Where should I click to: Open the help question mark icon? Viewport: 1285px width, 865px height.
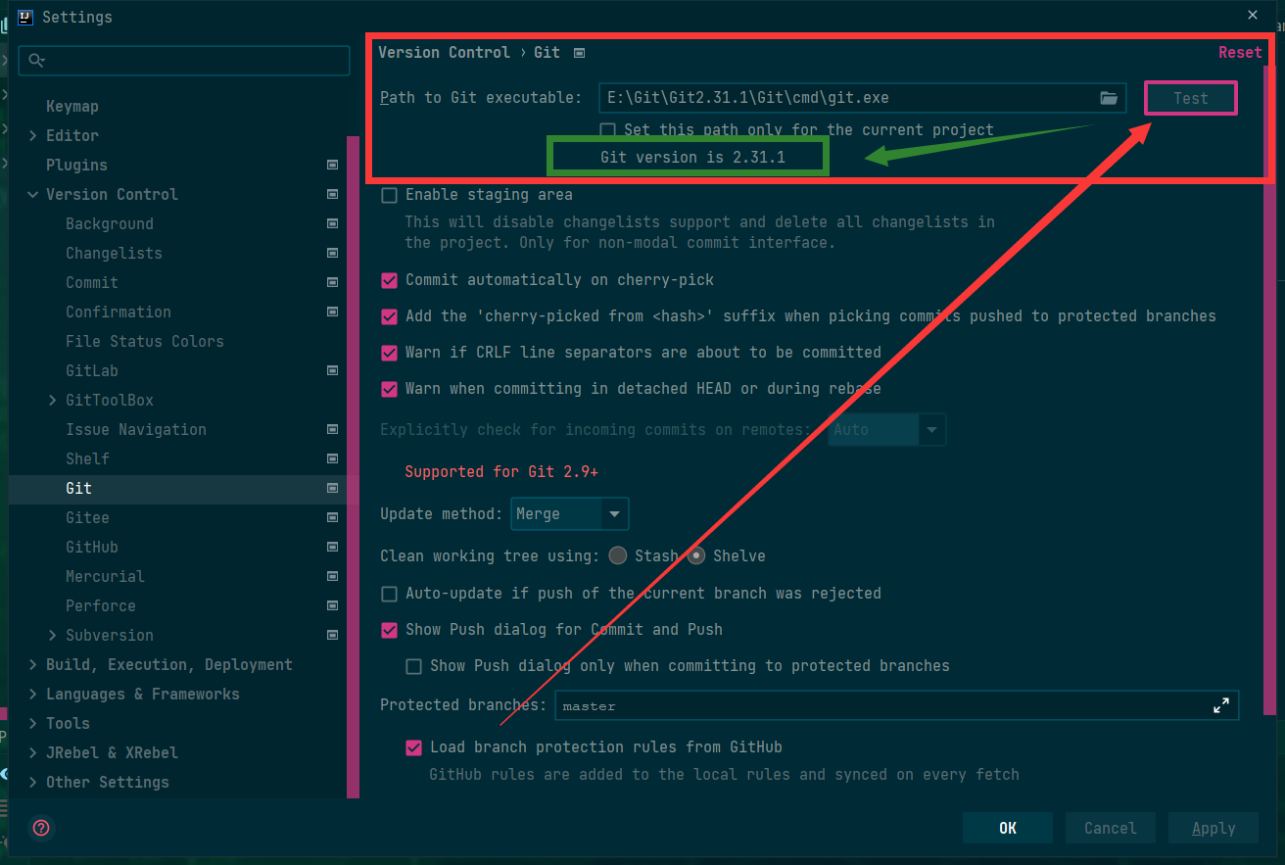tap(41, 828)
